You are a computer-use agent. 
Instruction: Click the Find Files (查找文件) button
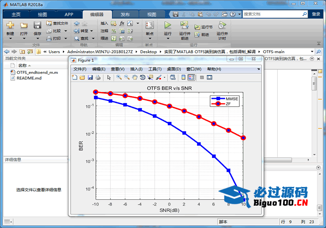click(x=57, y=23)
